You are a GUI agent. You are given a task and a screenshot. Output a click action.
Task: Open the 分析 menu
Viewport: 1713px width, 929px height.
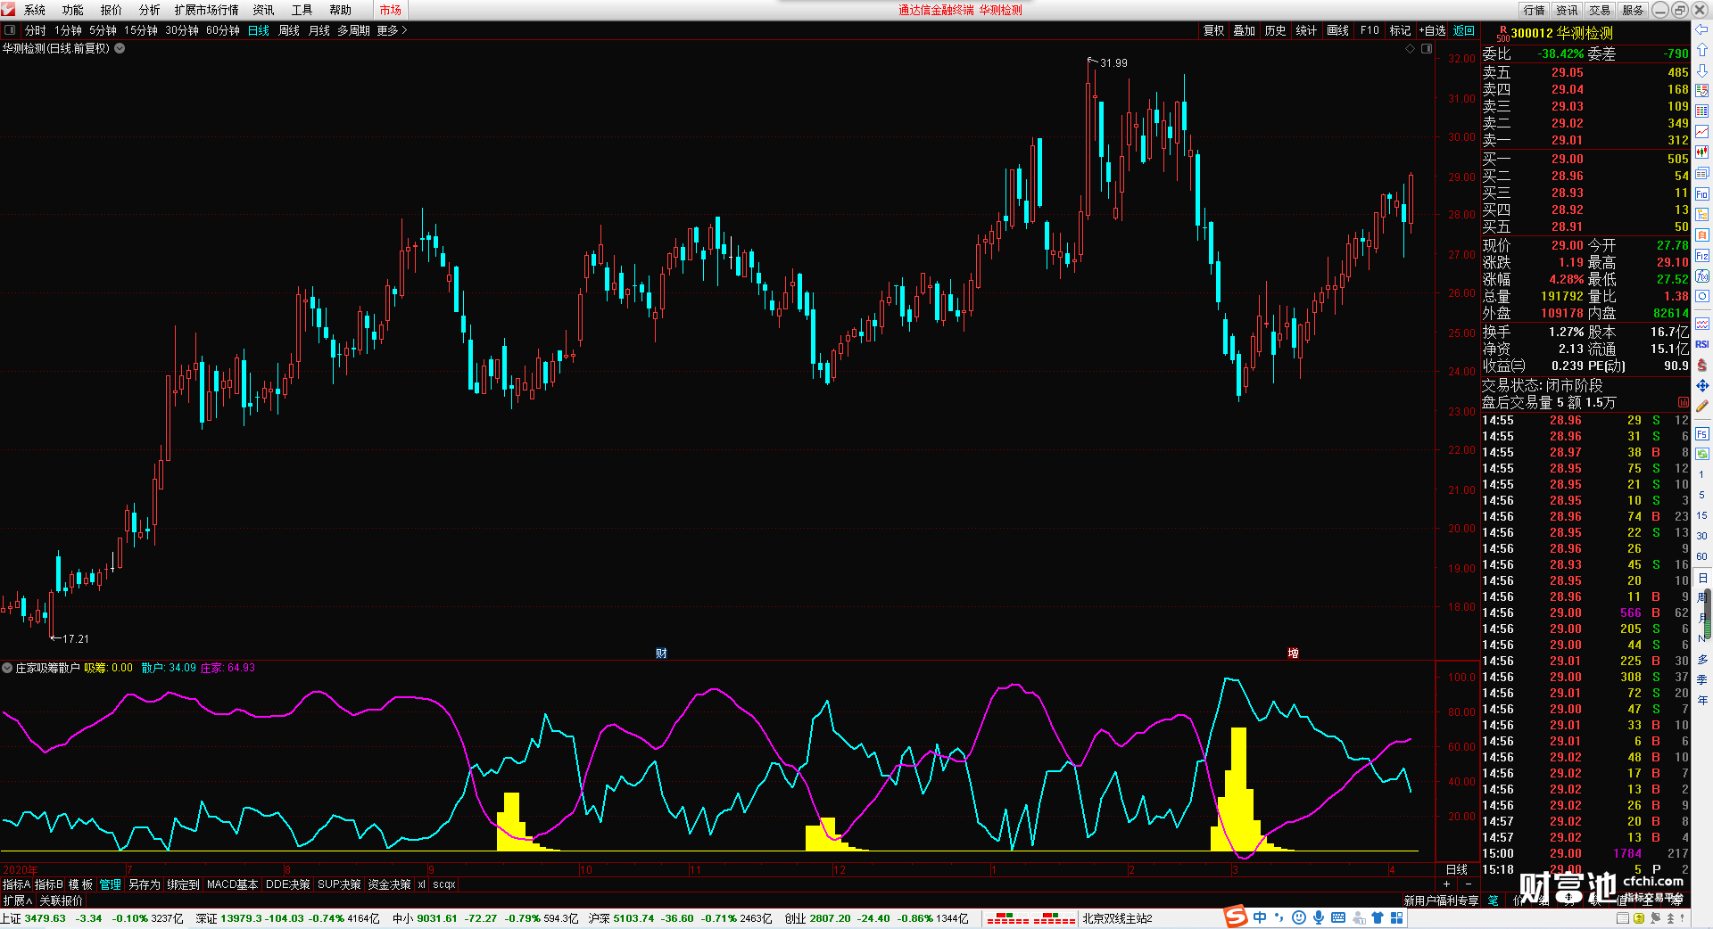pos(150,10)
